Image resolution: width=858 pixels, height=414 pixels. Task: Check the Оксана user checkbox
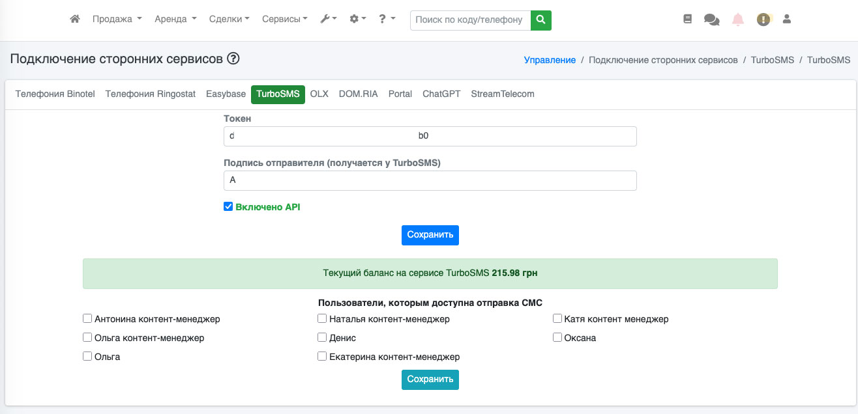pos(557,338)
